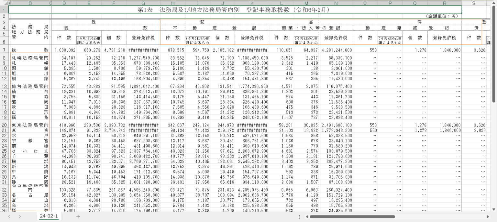Click the horizontal scrollbar left arrow
The height and width of the screenshot is (222, 497).
point(306,216)
